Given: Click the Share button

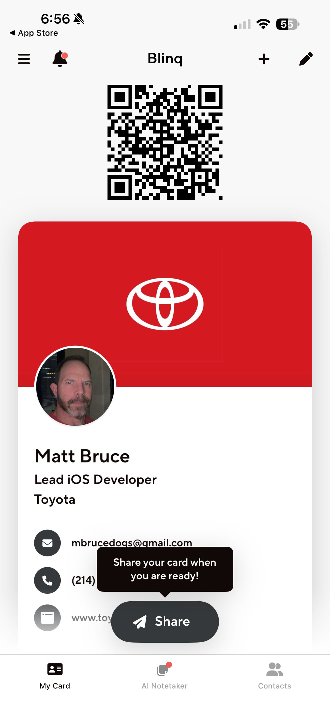Looking at the screenshot, I should pos(165,621).
